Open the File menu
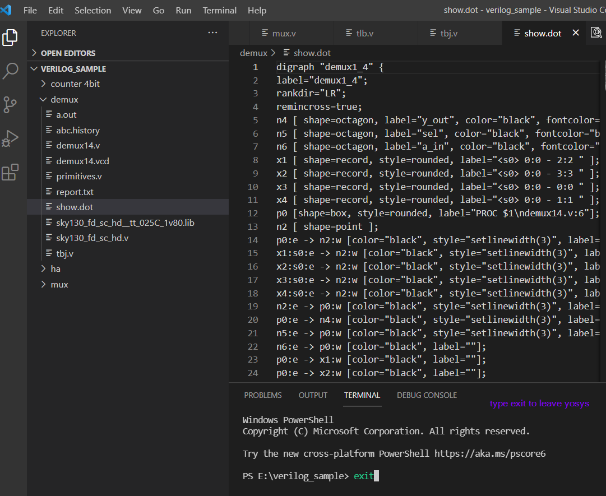Image resolution: width=606 pixels, height=496 pixels. click(x=30, y=10)
